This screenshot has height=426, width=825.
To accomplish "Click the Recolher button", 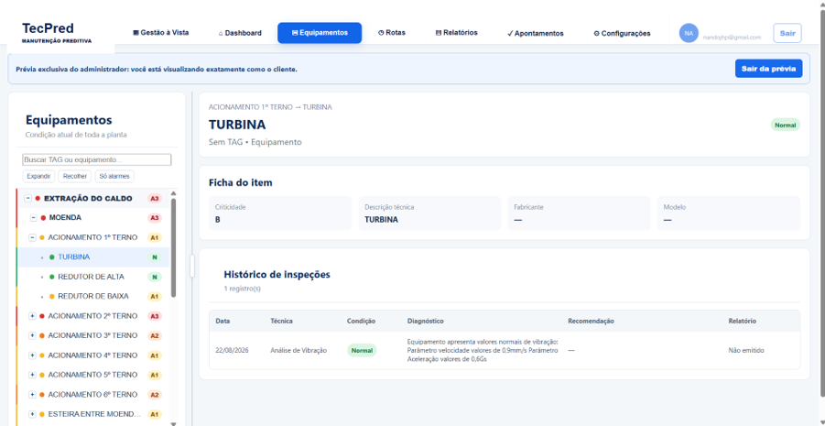I will pyautogui.click(x=75, y=177).
